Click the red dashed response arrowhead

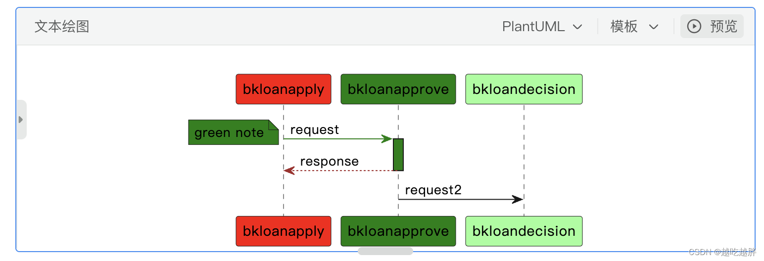click(289, 171)
